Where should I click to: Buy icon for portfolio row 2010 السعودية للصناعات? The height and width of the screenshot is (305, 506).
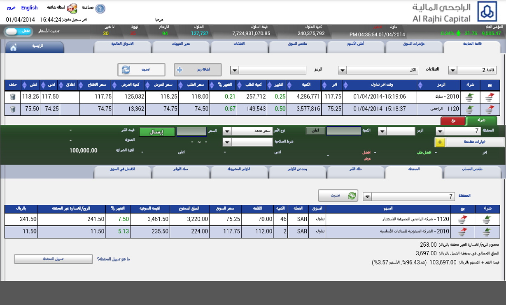(487, 232)
